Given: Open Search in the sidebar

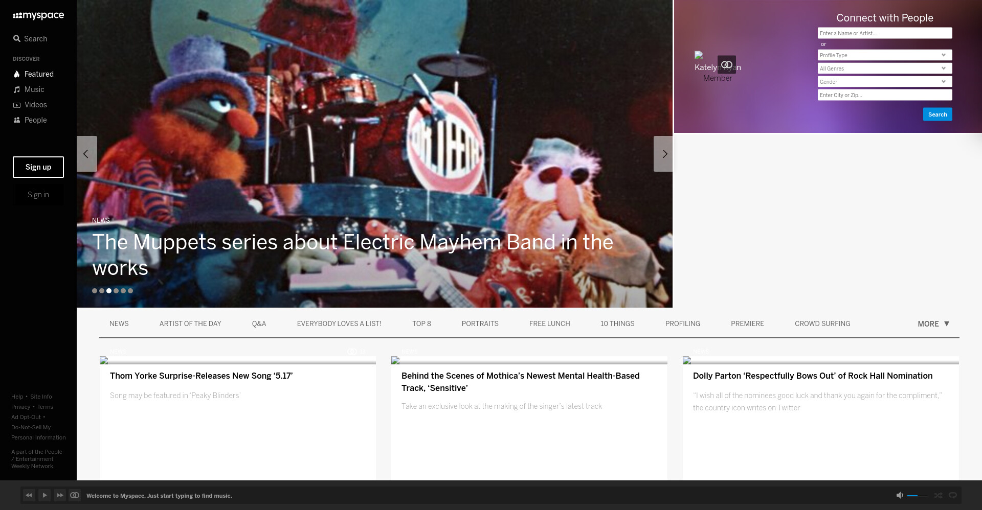Looking at the screenshot, I should [x=30, y=39].
